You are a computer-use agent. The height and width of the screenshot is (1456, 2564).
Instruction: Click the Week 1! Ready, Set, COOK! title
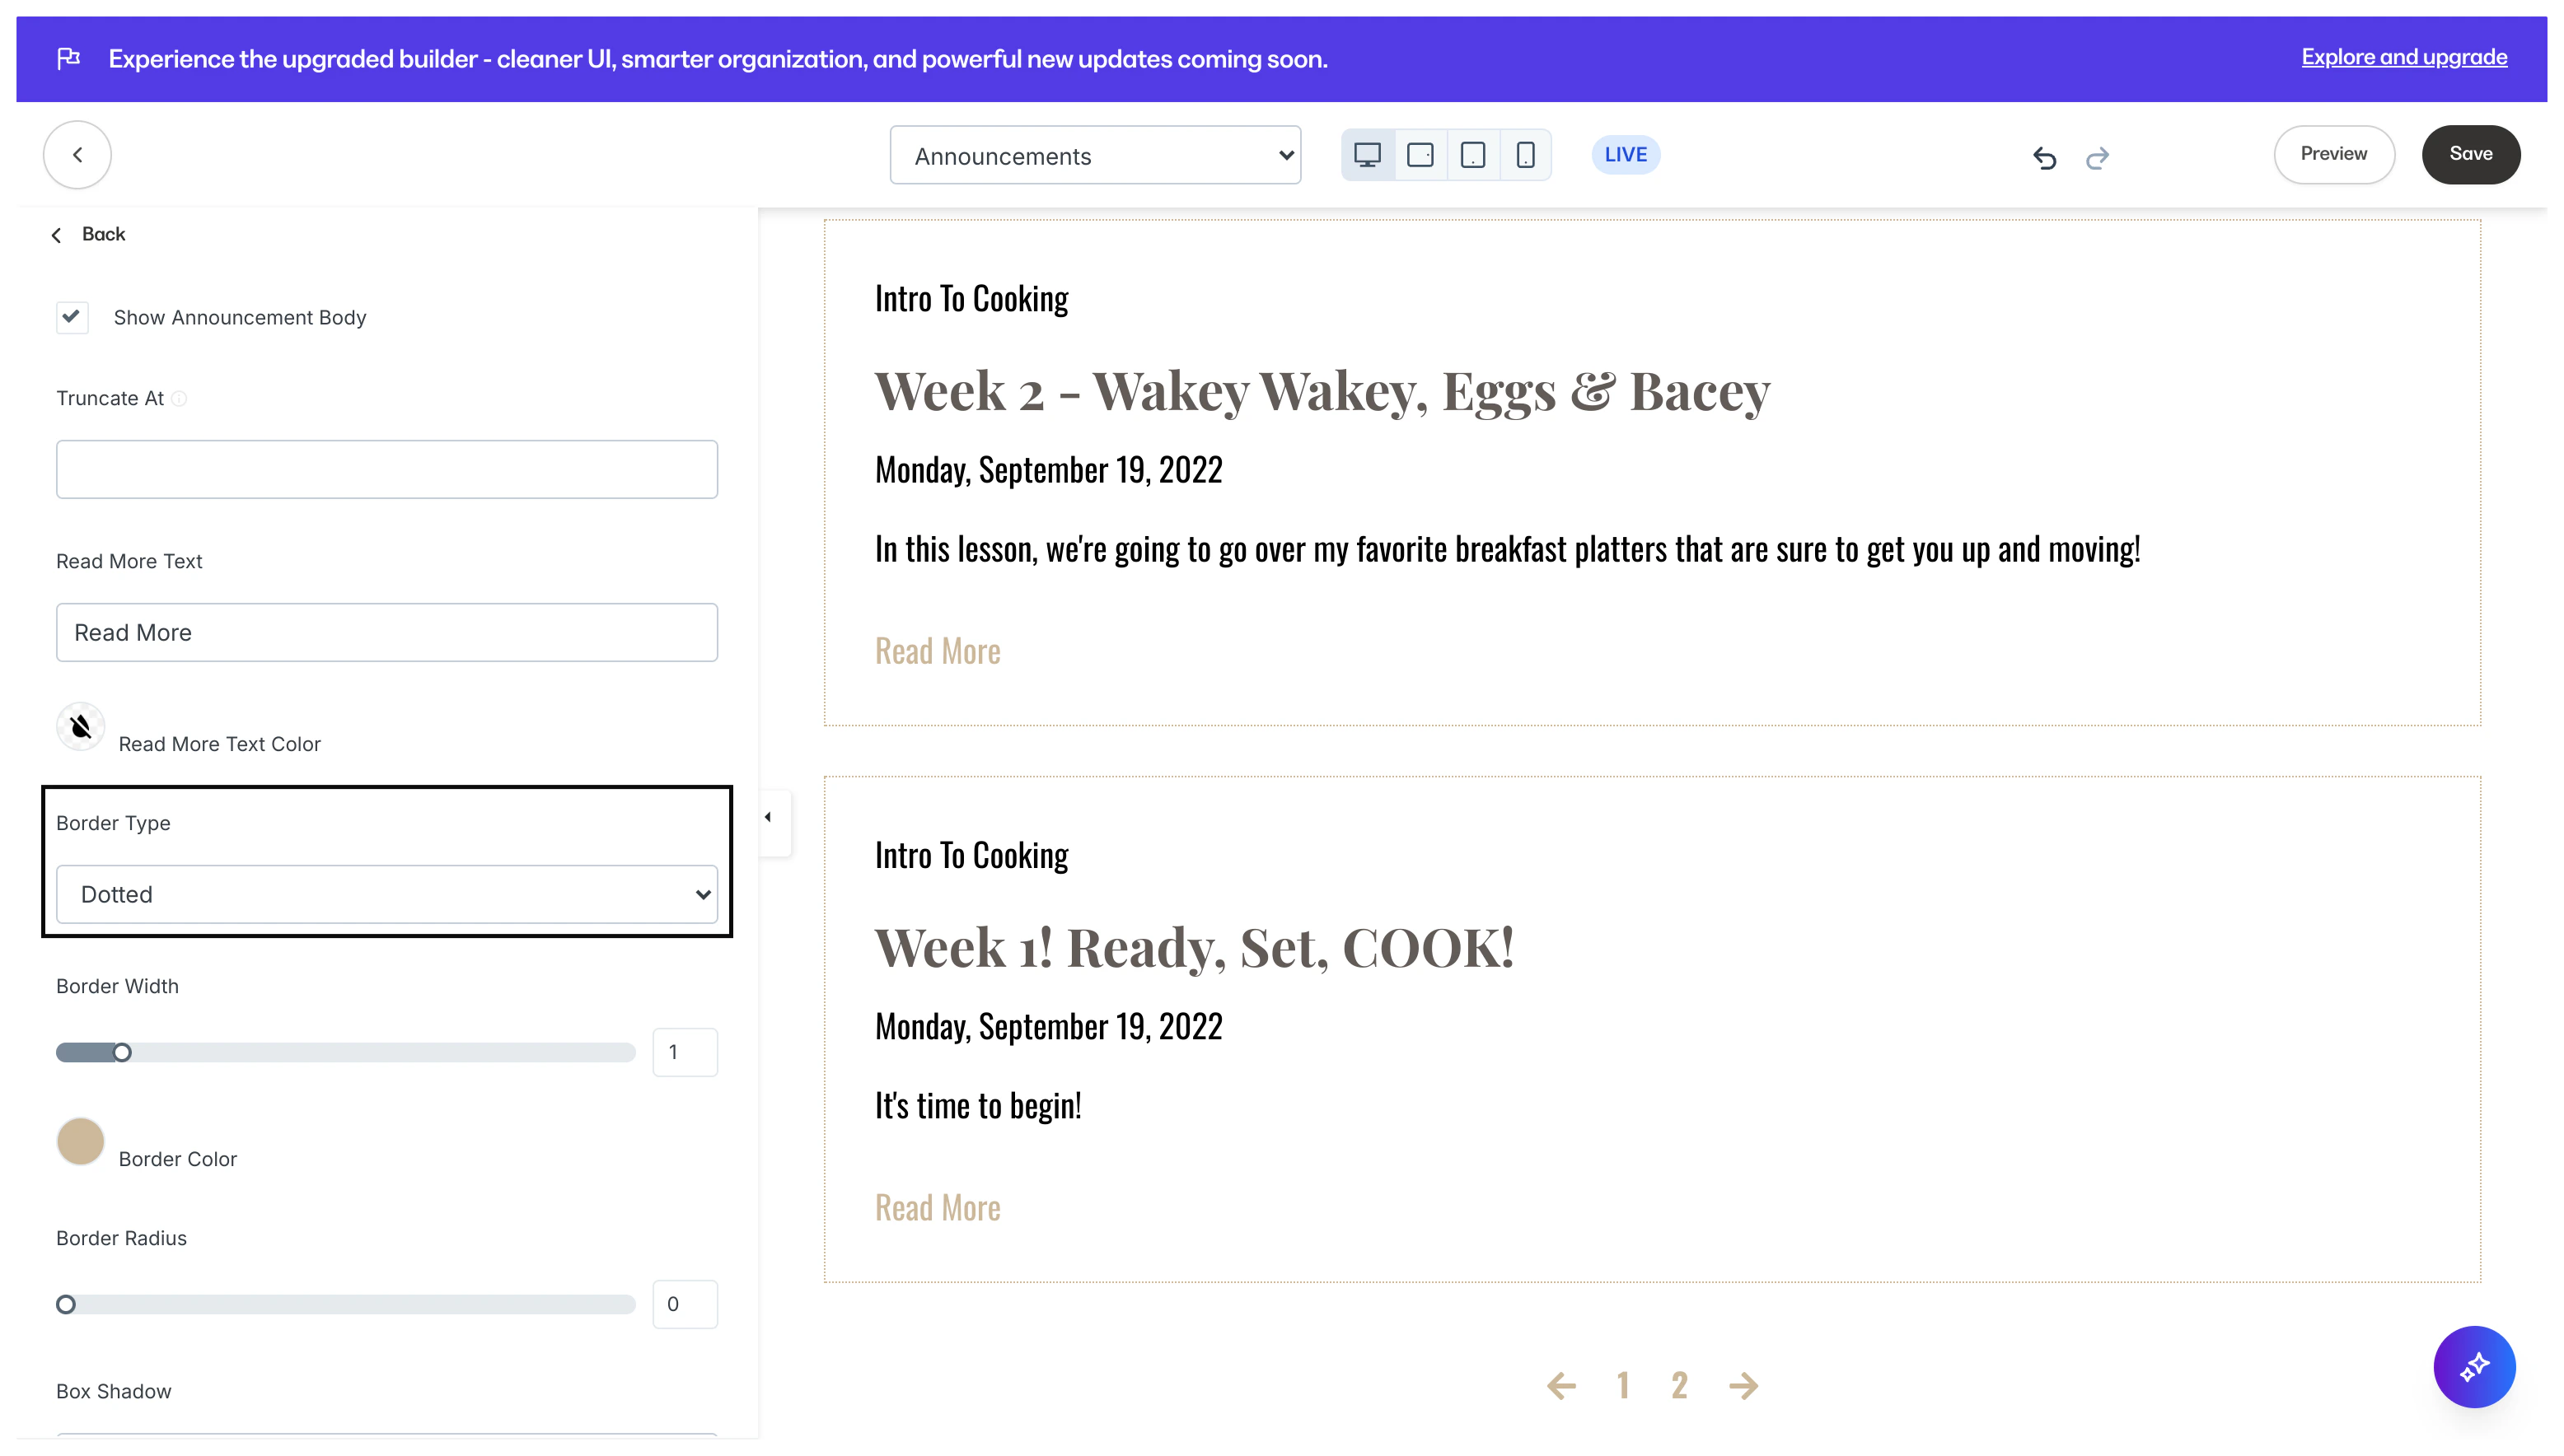point(1194,948)
